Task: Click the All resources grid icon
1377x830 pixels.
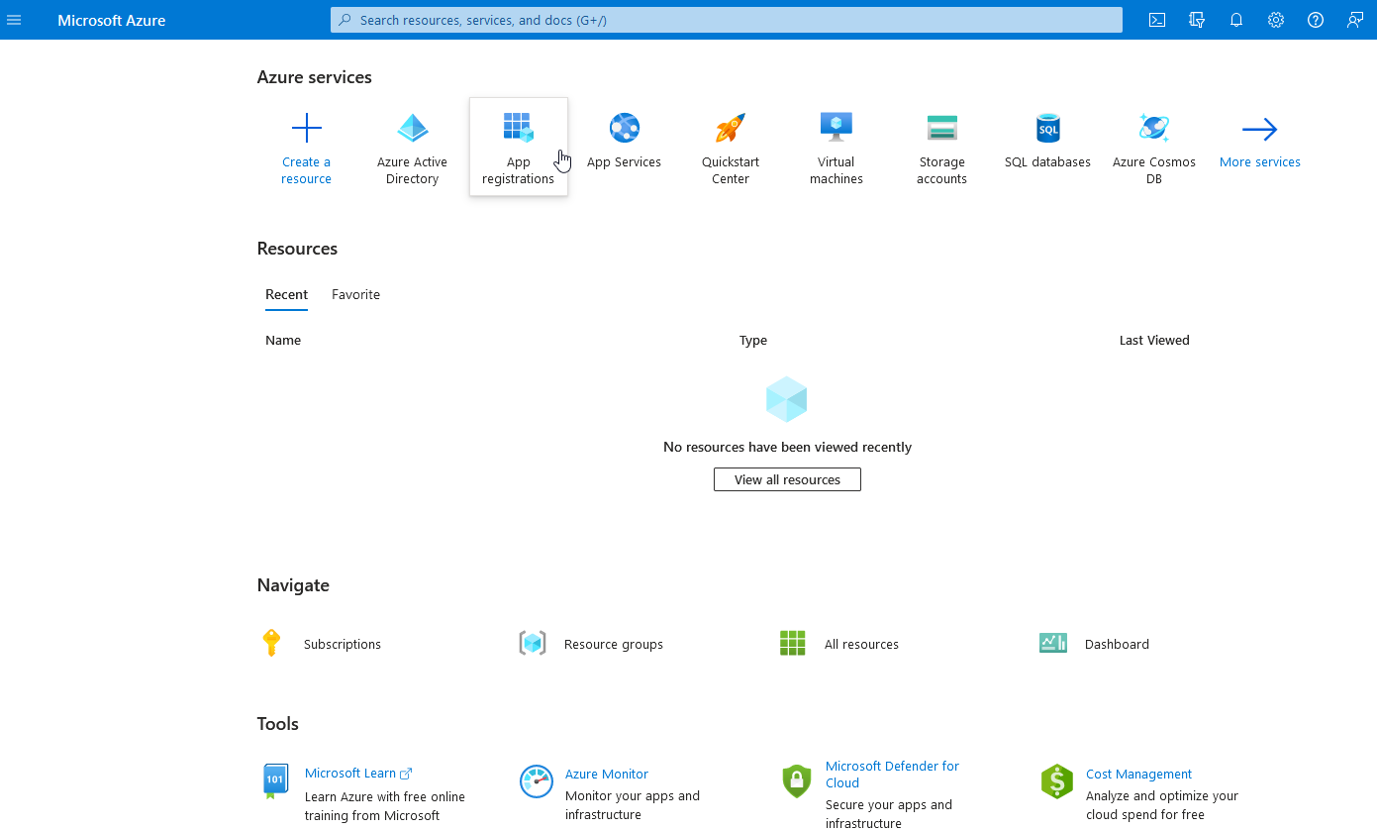Action: coord(793,643)
